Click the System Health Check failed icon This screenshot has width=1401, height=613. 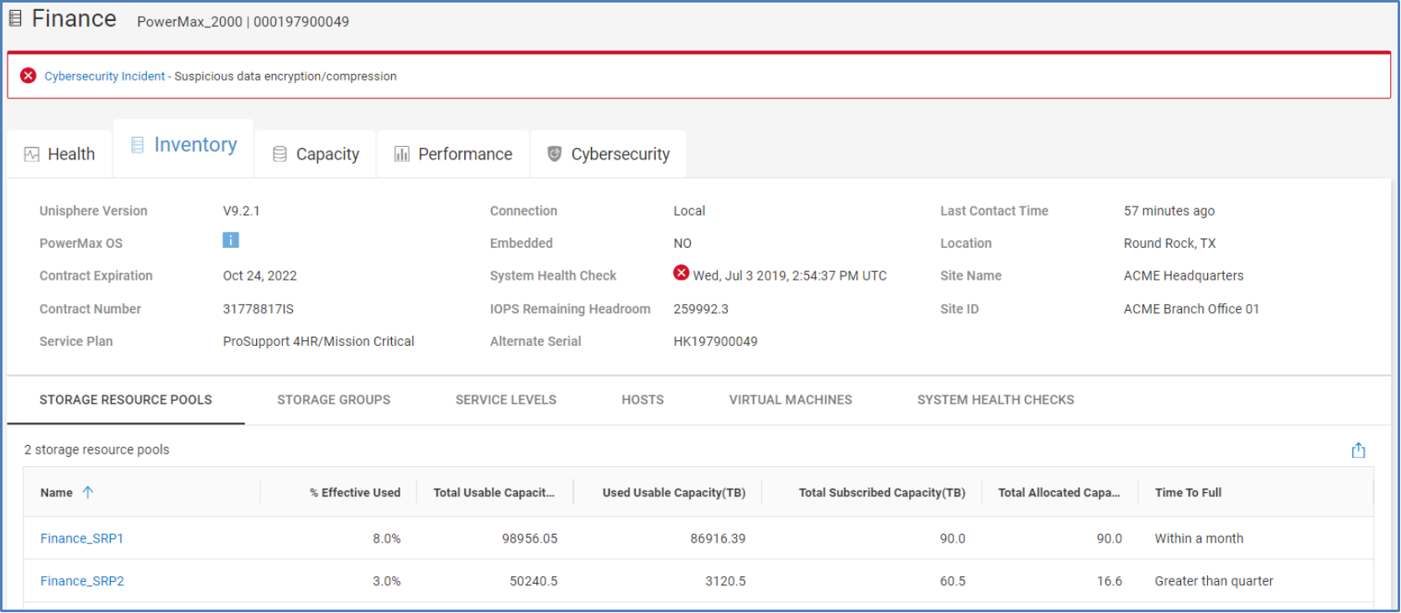(682, 273)
